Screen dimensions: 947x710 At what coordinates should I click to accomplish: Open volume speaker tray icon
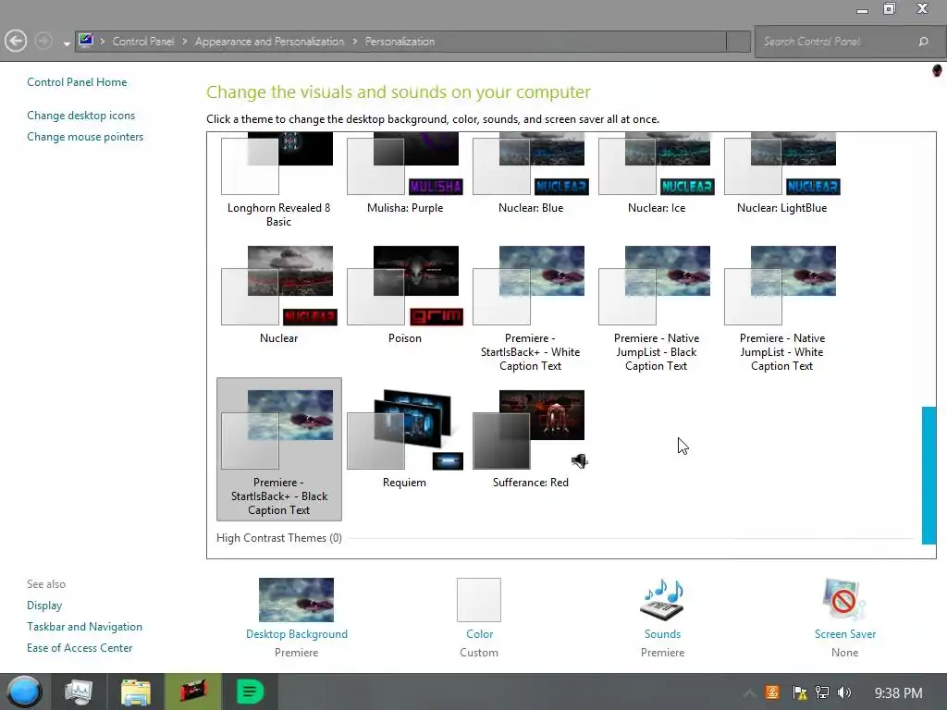(844, 692)
